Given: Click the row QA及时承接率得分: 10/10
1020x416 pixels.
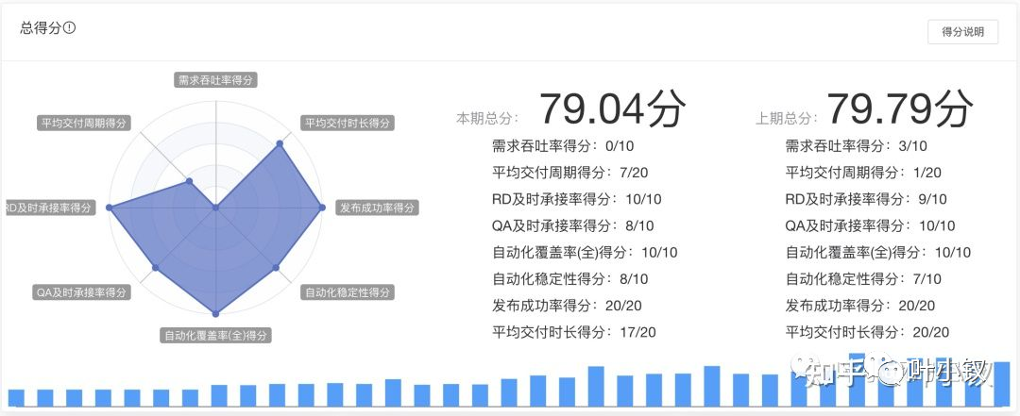Looking at the screenshot, I should click(871, 225).
